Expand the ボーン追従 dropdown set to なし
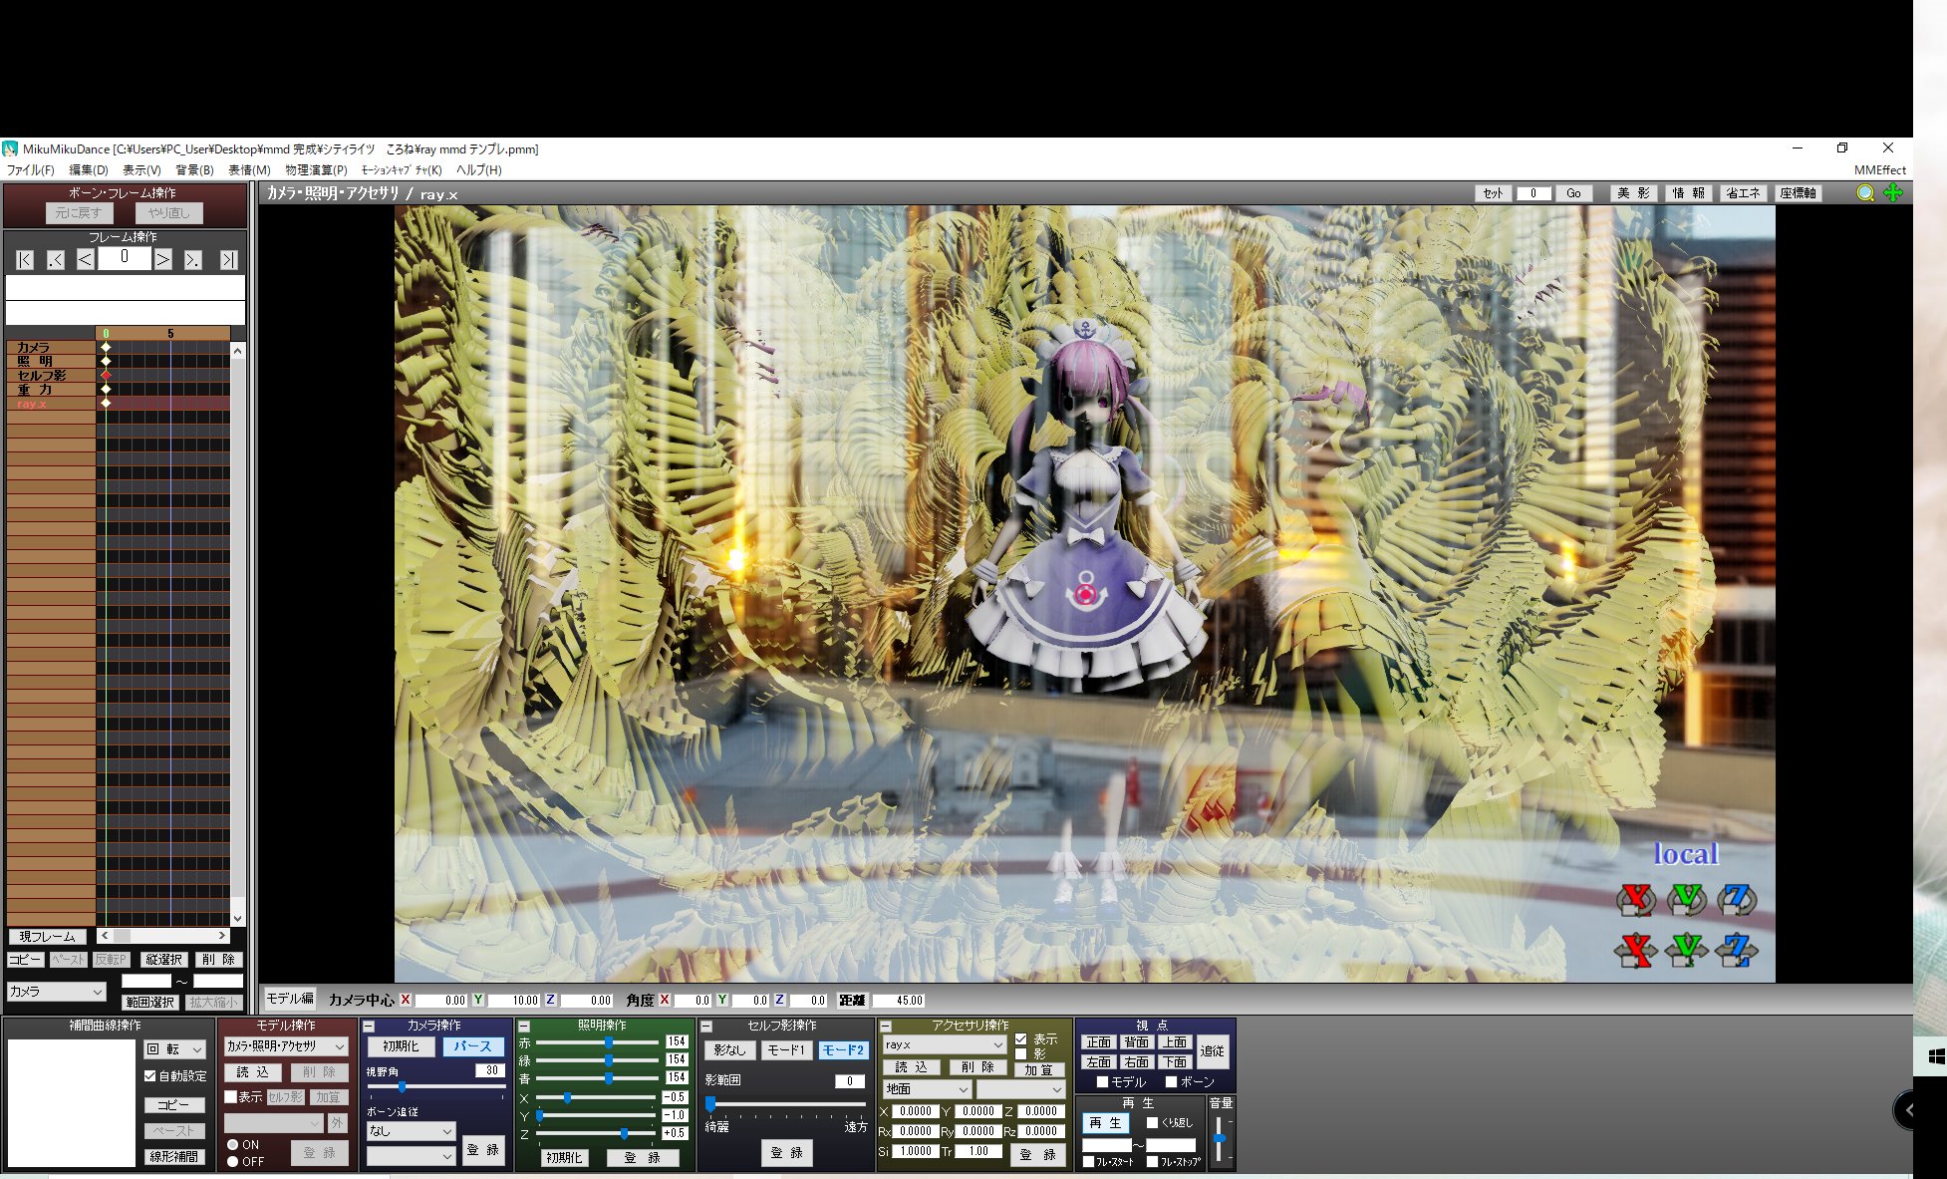 coord(411,1131)
